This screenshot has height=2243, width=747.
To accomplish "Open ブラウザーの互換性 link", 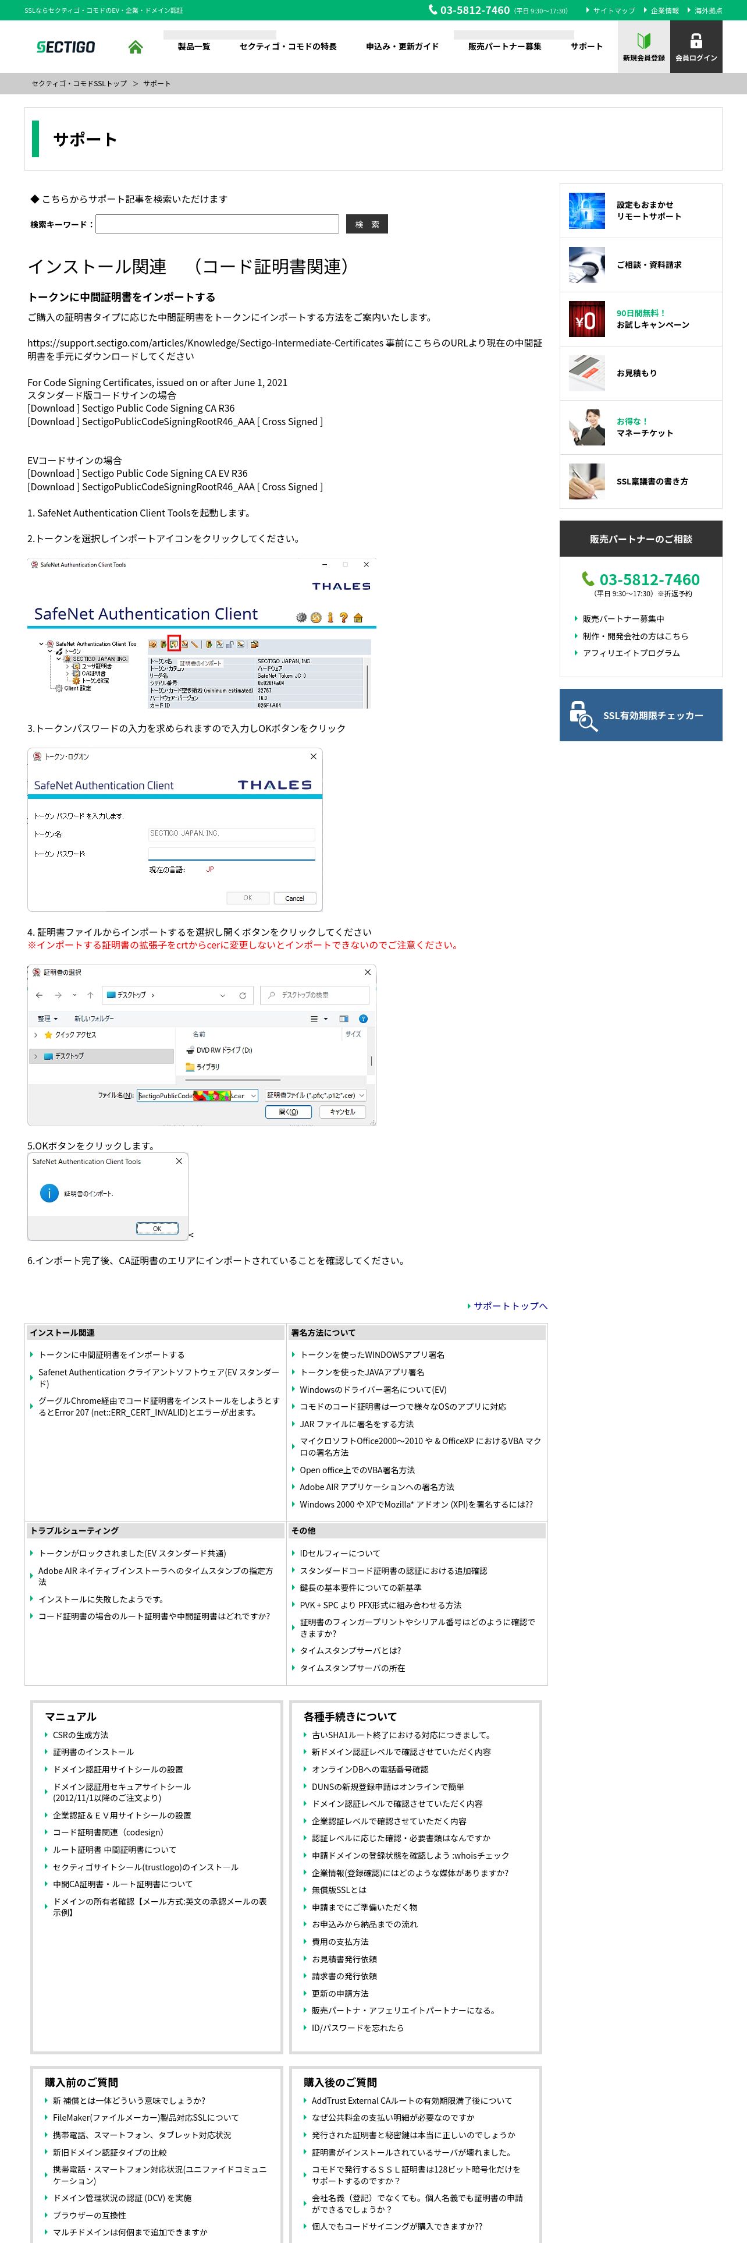I will point(88,2215).
